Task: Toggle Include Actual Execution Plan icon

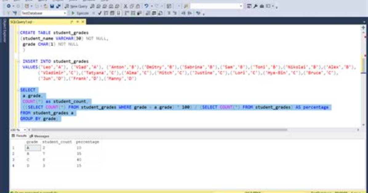Action: 127,13
